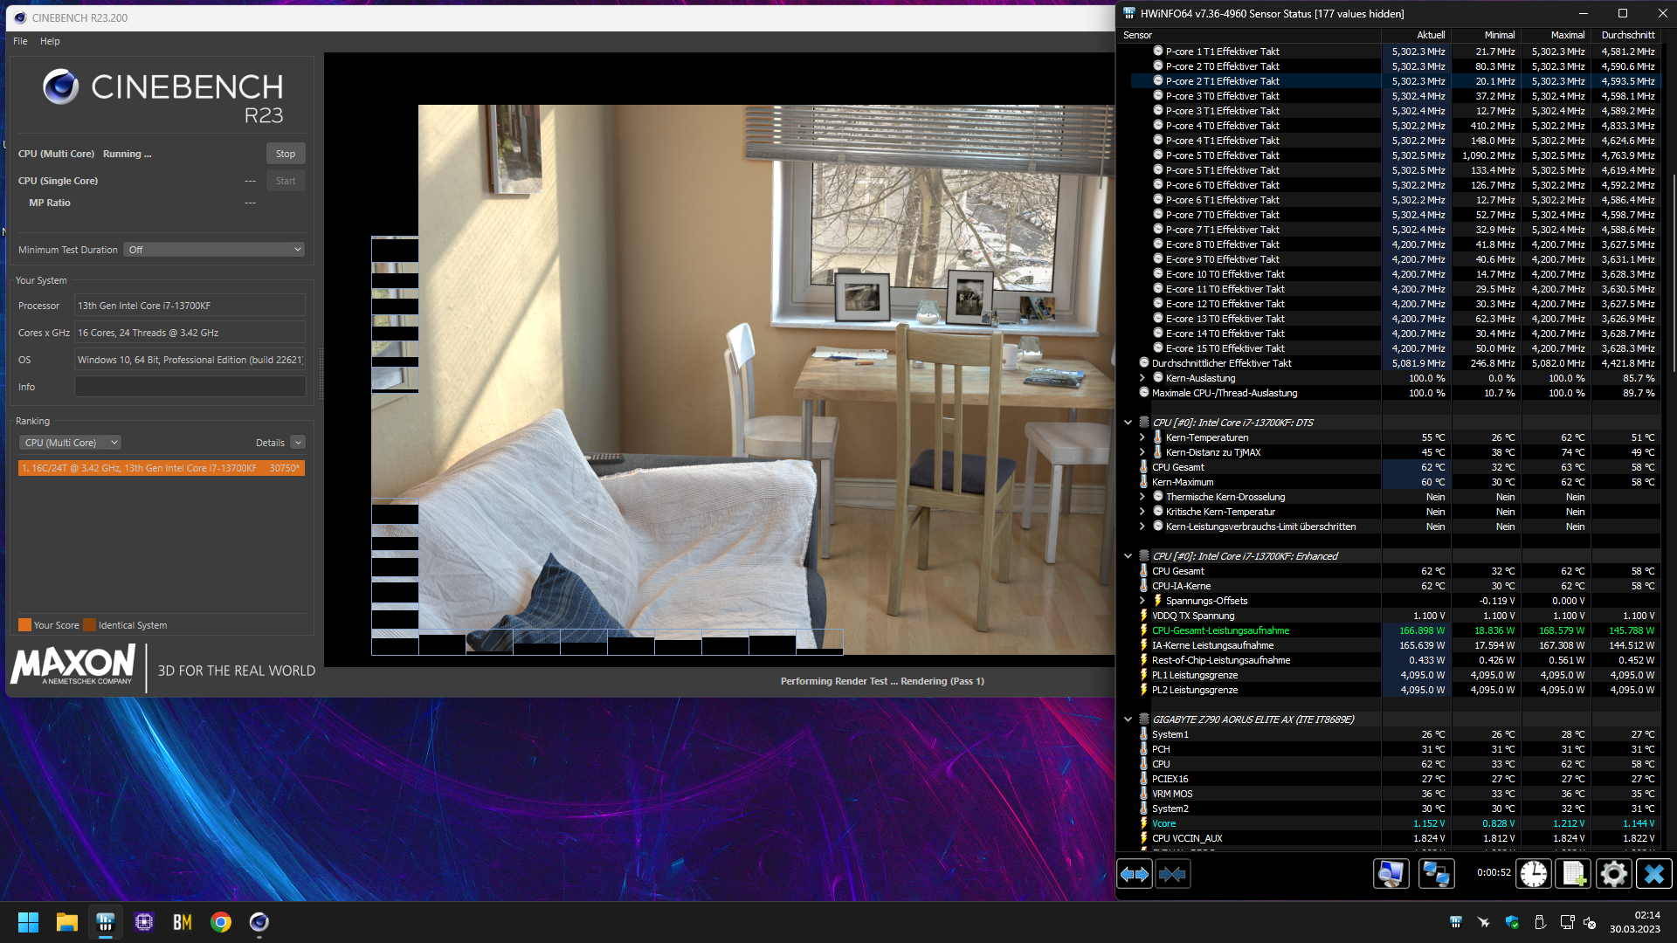The height and width of the screenshot is (943, 1677).
Task: Select the 13700KF ranking entry with score 30750
Action: coord(162,468)
